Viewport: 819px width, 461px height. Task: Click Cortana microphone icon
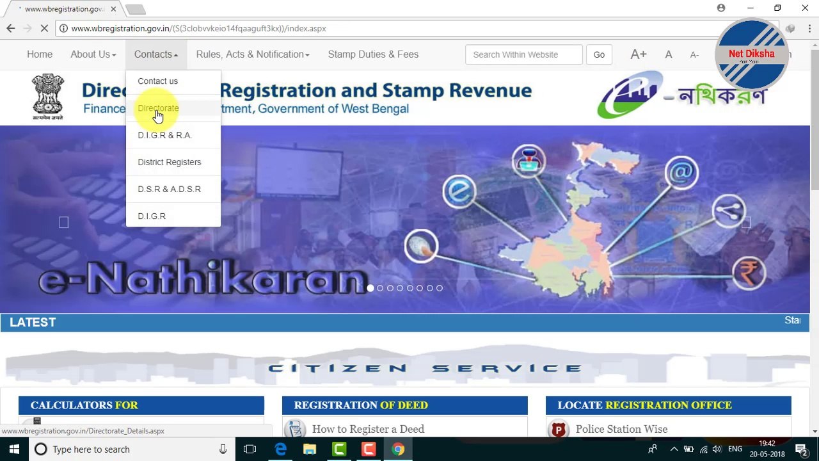223,449
